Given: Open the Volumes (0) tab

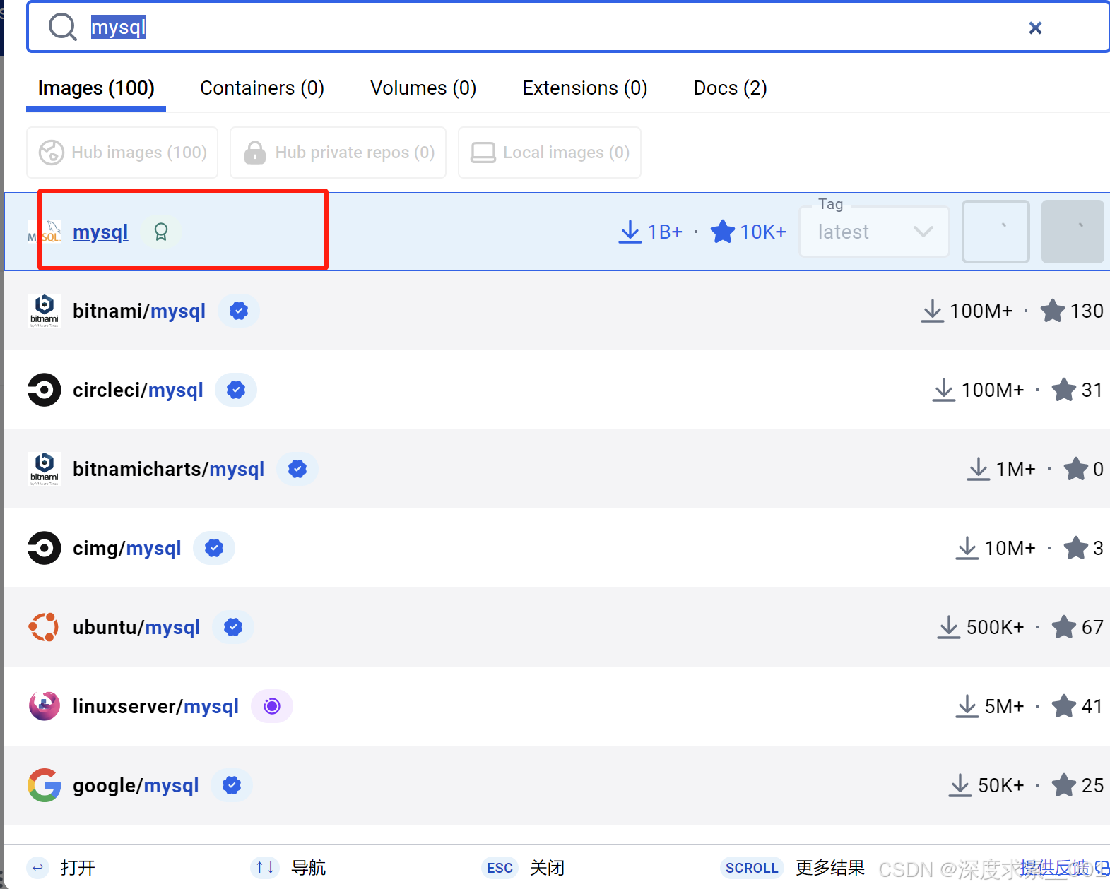Looking at the screenshot, I should coord(423,88).
